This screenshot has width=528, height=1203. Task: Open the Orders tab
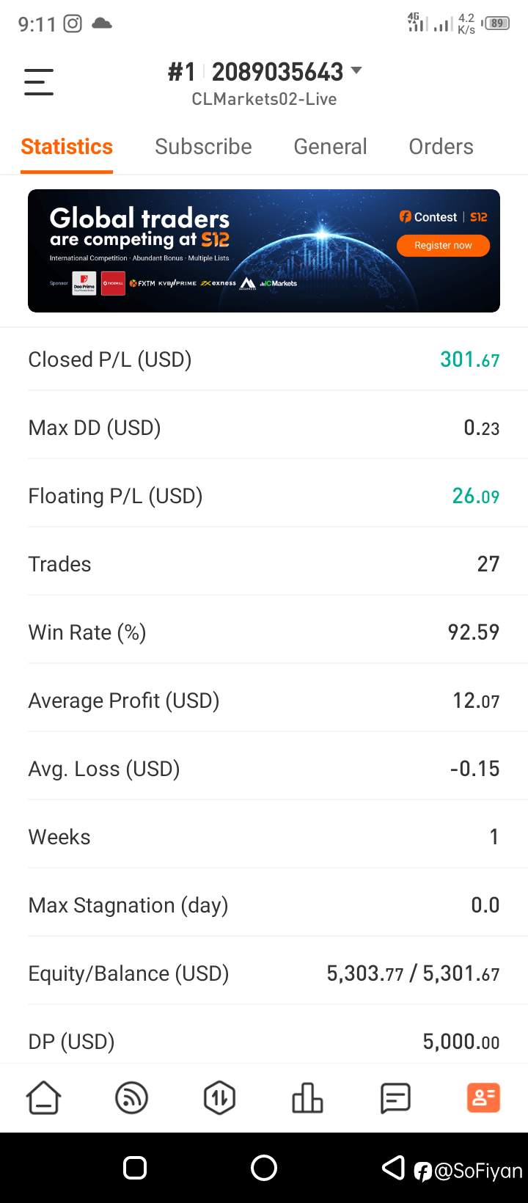tap(441, 147)
